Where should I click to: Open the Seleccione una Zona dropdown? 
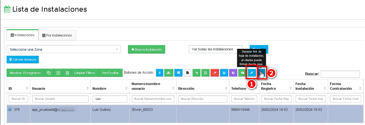coord(64,49)
